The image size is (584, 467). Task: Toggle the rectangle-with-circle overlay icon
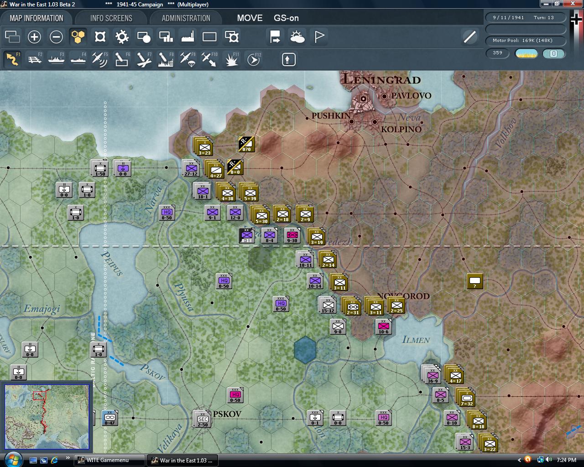coord(144,37)
